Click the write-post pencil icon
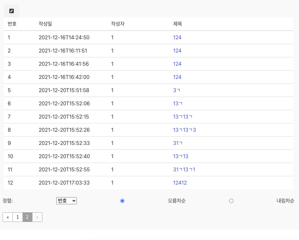The width and height of the screenshot is (299, 240). pyautogui.click(x=12, y=11)
